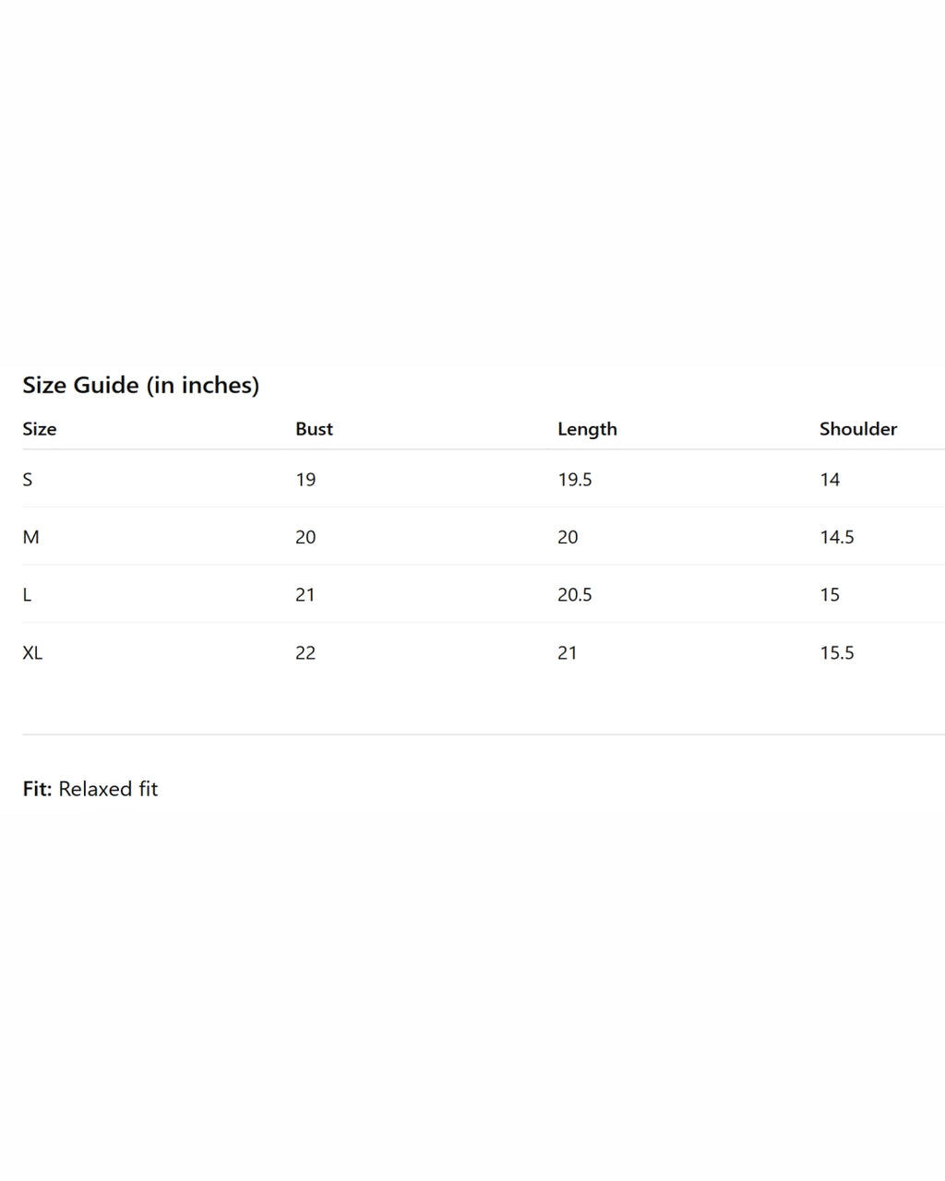Click length value 20.5 for size L
This screenshot has width=945, height=1181.
(x=575, y=595)
